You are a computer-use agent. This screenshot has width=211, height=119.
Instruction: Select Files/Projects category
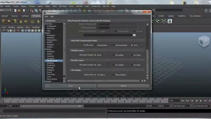point(54,61)
